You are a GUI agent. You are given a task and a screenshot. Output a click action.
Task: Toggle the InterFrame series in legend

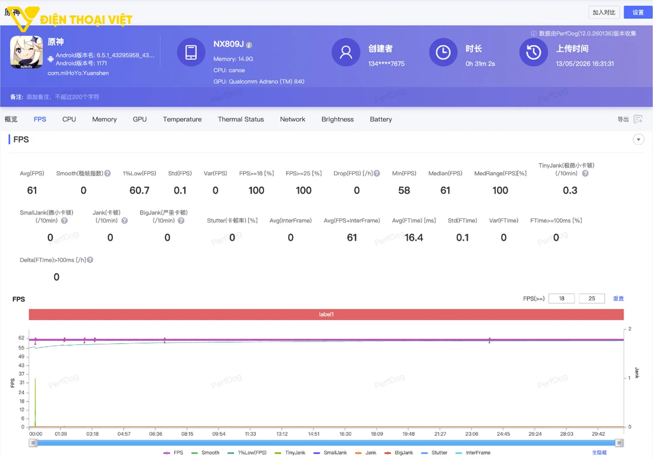coord(473,453)
